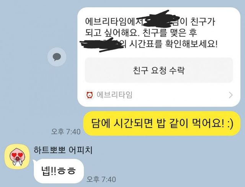The width and height of the screenshot is (245, 187).
Task: Click the words 친구가 in the card
Action: tap(203, 22)
